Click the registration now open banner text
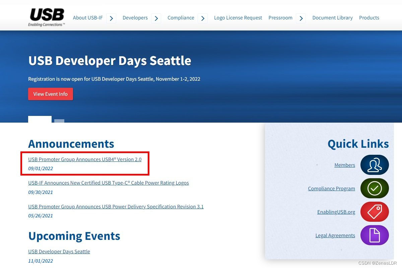The width and height of the screenshot is (402, 268). click(114, 79)
